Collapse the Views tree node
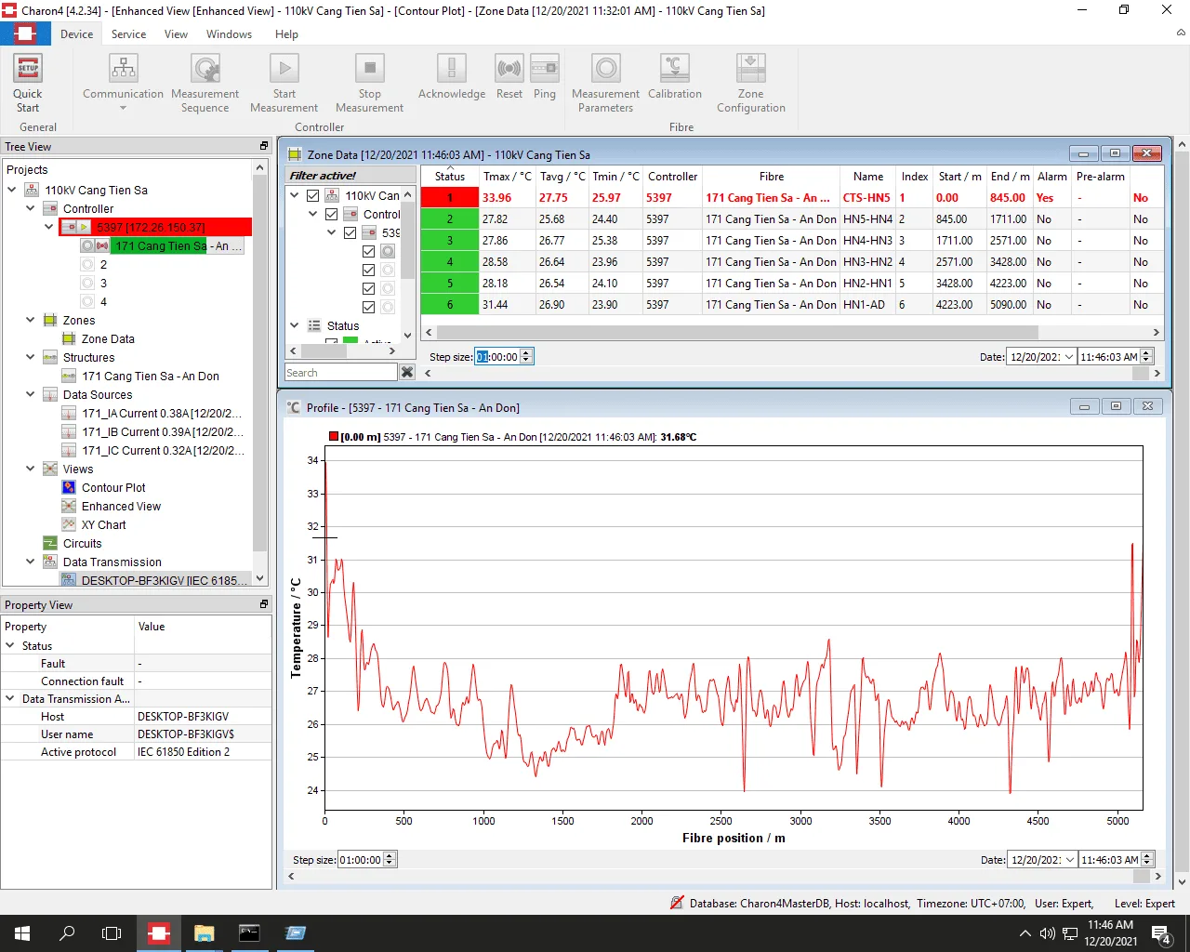 31,469
